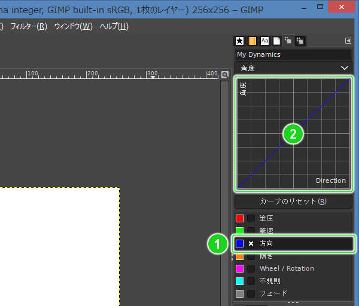
Task: Open the document history tab icon
Action: pyautogui.click(x=276, y=41)
